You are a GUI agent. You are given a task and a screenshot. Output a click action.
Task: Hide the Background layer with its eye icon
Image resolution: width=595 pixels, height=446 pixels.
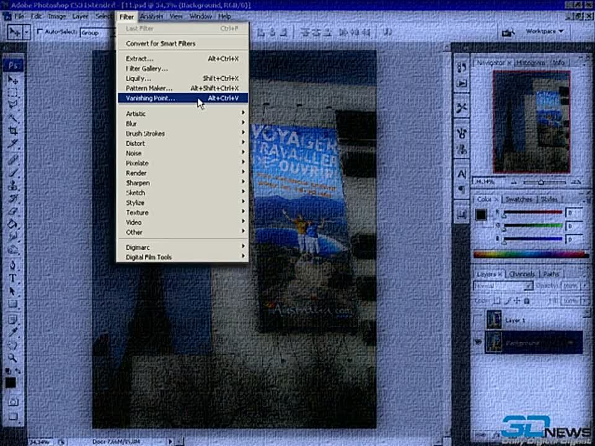pyautogui.click(x=478, y=342)
